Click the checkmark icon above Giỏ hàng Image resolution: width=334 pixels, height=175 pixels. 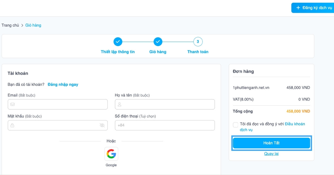[158, 41]
